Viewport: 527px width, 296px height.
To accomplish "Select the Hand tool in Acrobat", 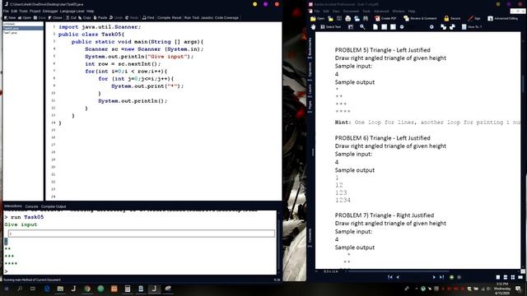I will click(x=313, y=27).
